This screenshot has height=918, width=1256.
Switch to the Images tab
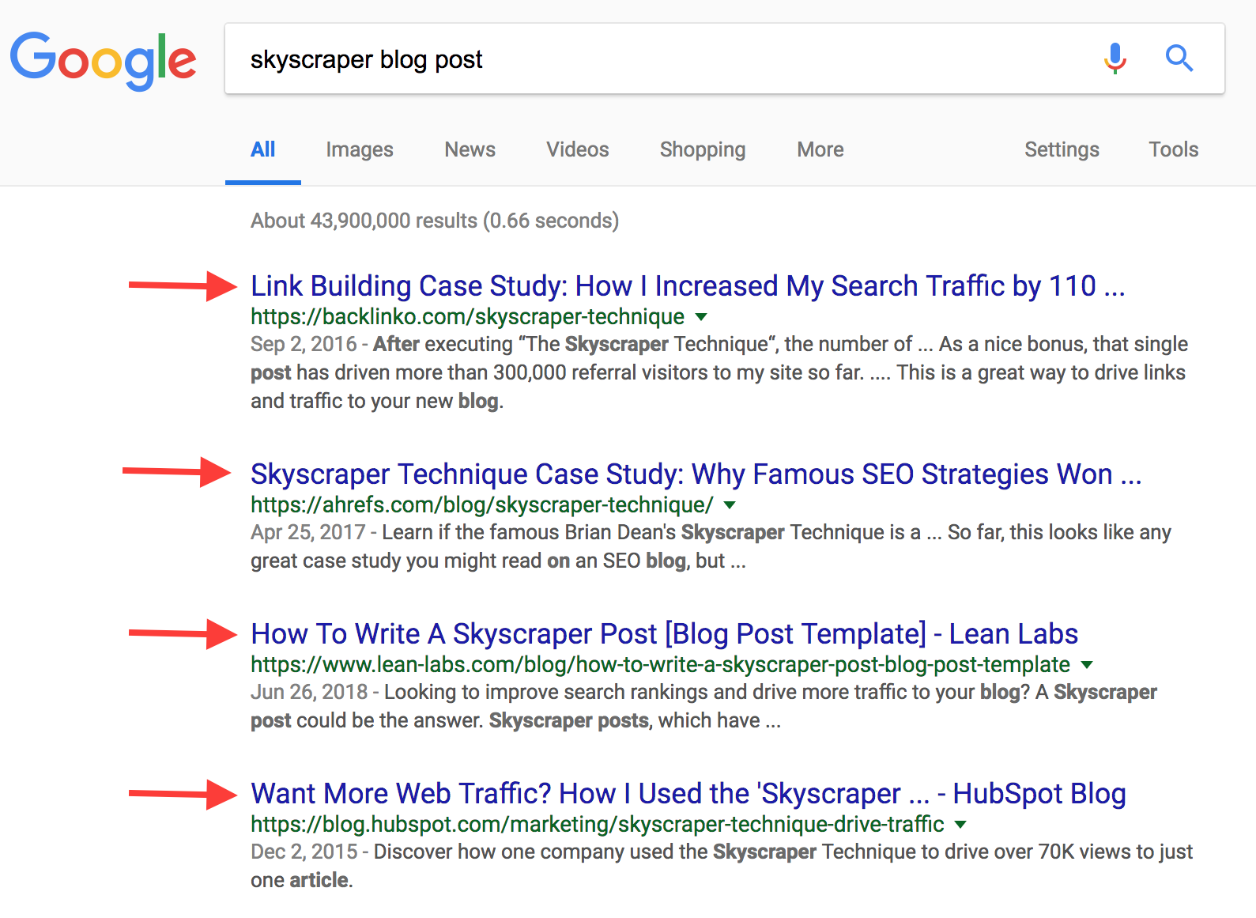(360, 149)
